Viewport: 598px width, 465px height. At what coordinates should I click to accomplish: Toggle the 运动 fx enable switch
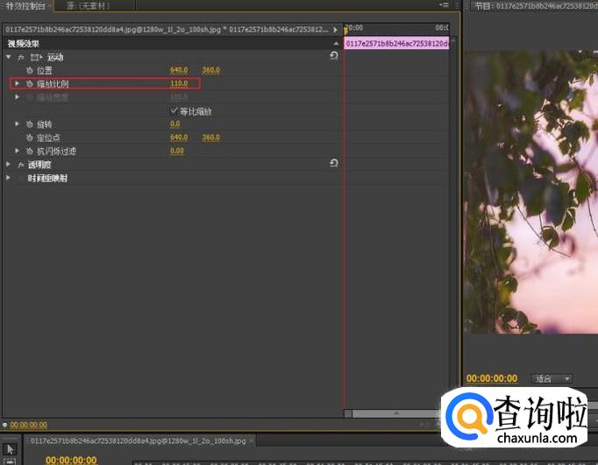coord(20,58)
